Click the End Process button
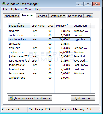103x114 pixels. click(x=83, y=98)
